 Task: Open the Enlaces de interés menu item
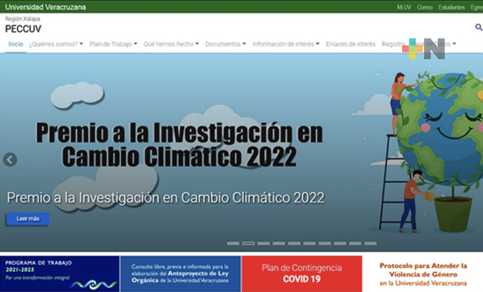[x=351, y=44]
